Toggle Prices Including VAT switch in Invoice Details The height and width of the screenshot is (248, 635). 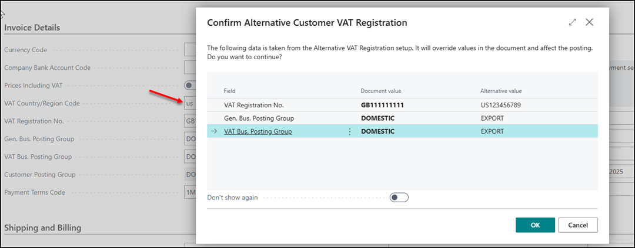coord(190,85)
